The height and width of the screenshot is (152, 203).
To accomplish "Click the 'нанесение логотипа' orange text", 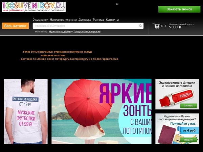I will 53,55.
